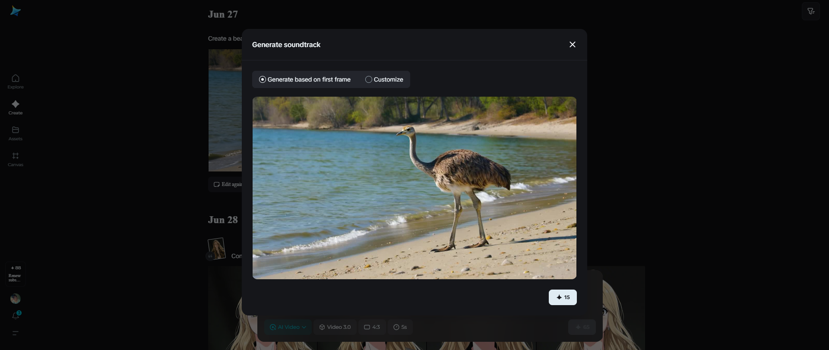The image size is (829, 350).
Task: Open the Assets folder in sidebar
Action: (16, 133)
